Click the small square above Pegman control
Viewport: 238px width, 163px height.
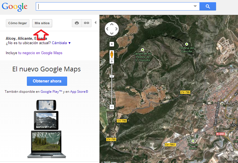point(112,44)
